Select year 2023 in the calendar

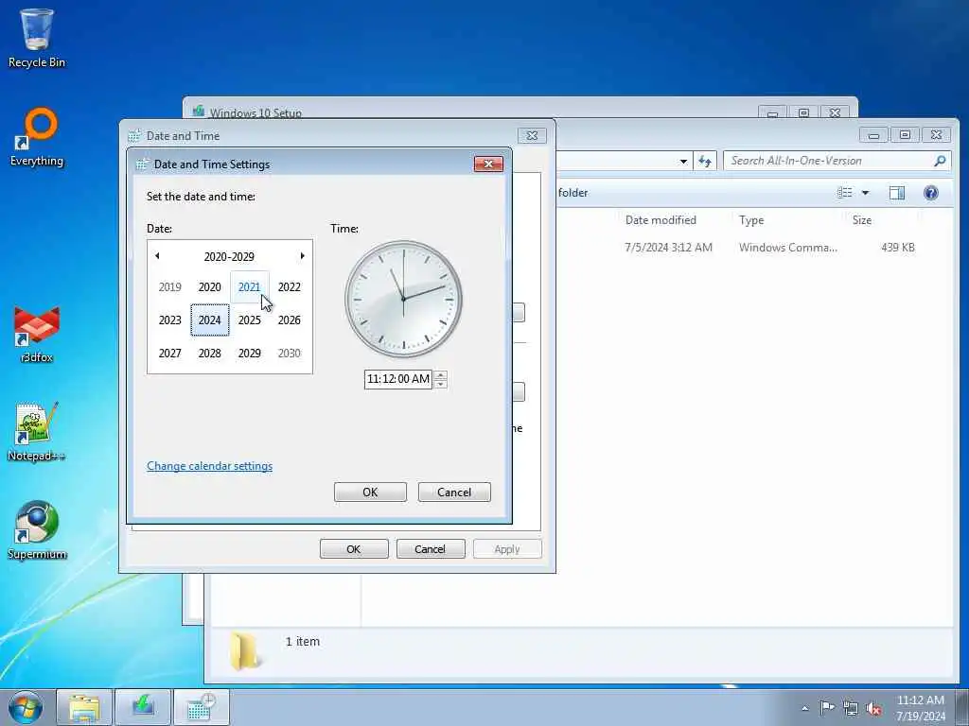170,320
